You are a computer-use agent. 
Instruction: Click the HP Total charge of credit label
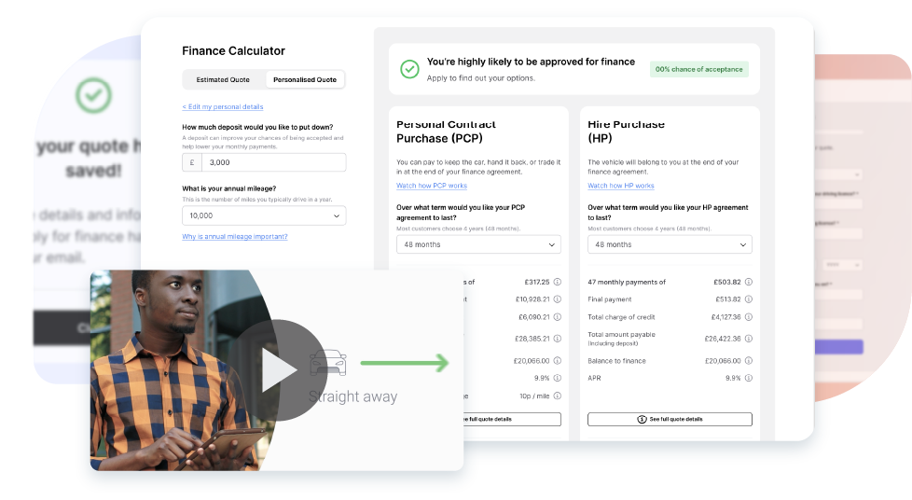pos(621,317)
